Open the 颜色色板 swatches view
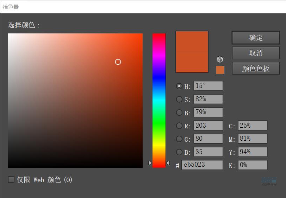Viewport: 286px width, 198px height. click(256, 69)
